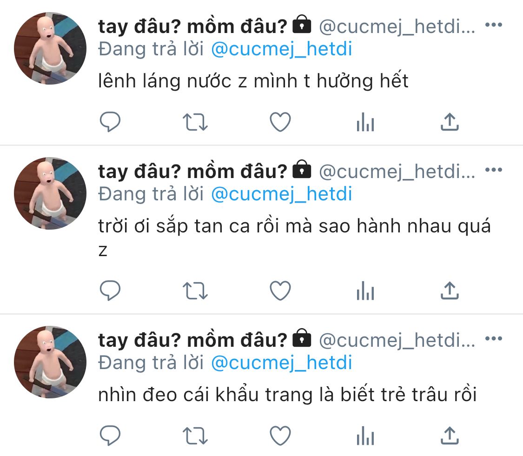
Task: Share the 'lênh láng nước' tweet
Action: [450, 122]
